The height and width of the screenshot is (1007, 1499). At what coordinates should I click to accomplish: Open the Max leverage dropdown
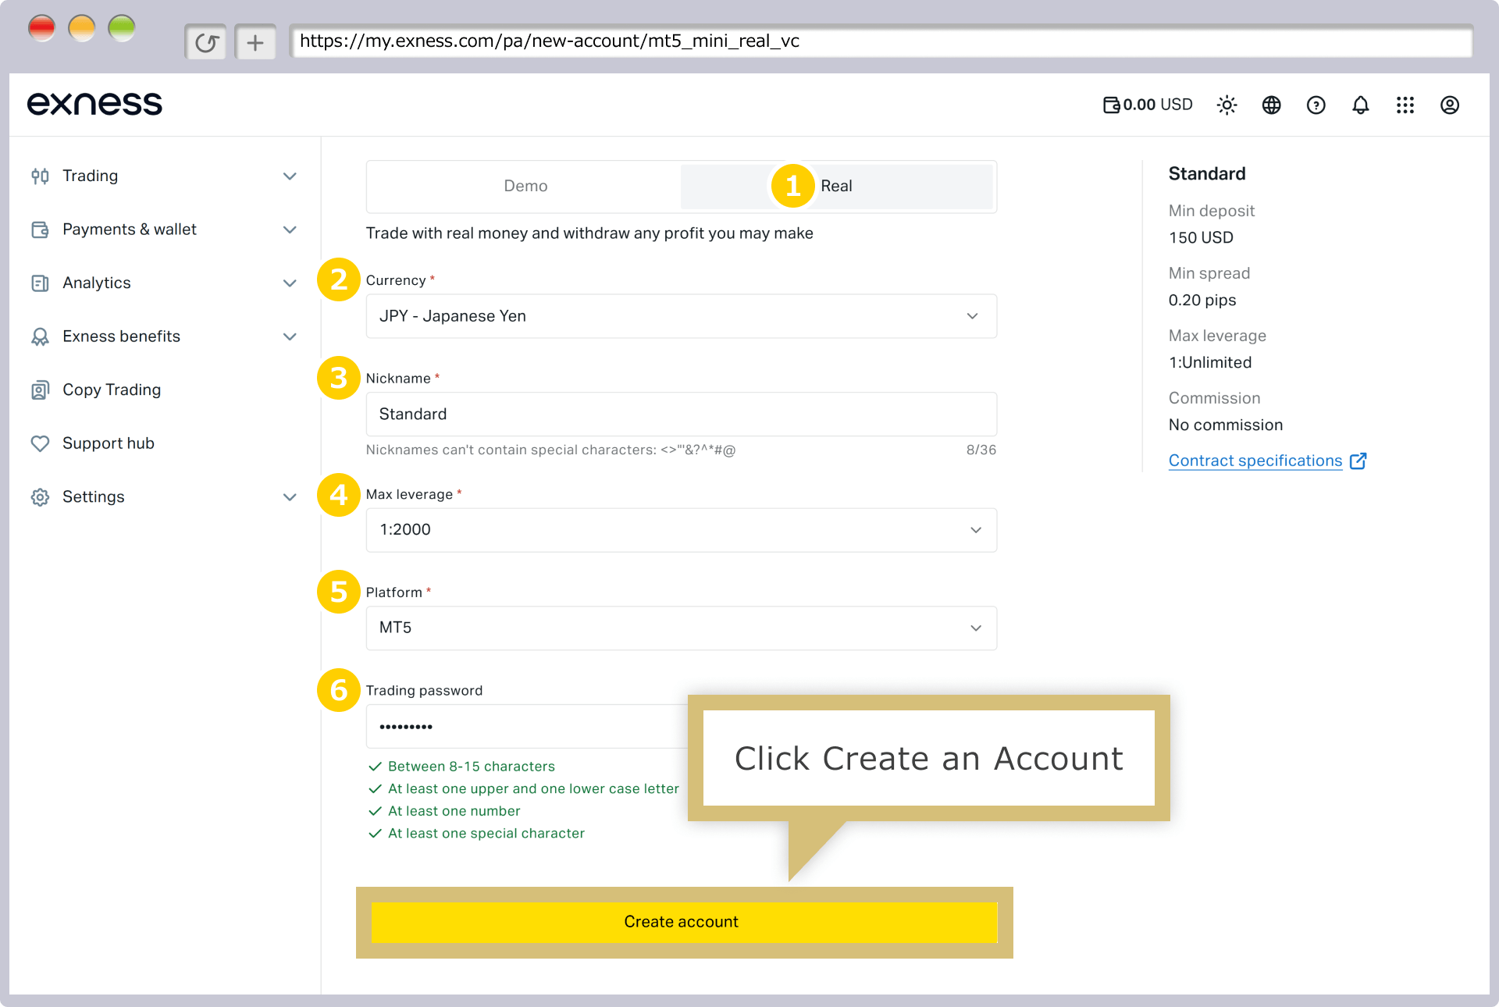click(x=681, y=530)
